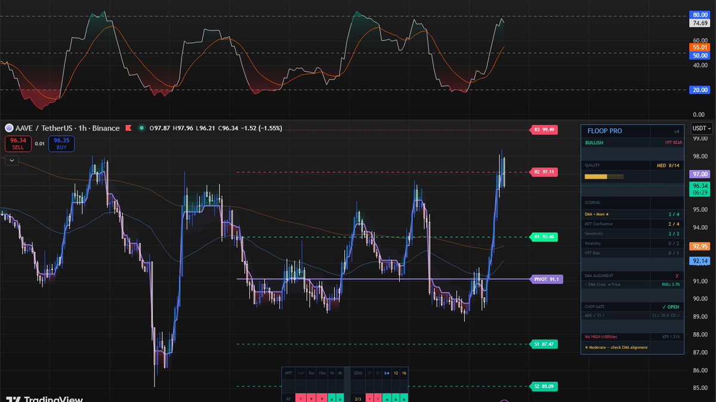The height and width of the screenshot is (402, 716).
Task: Click the red flag icon beside Binance
Action: pos(128,128)
